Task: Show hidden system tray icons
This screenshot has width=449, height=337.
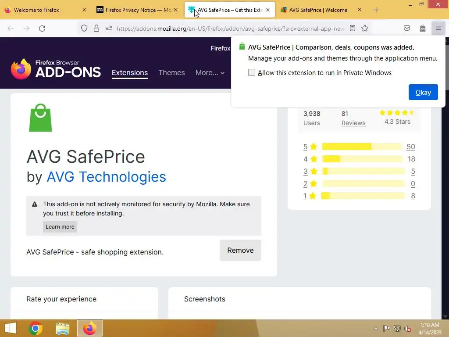Action: (376, 329)
